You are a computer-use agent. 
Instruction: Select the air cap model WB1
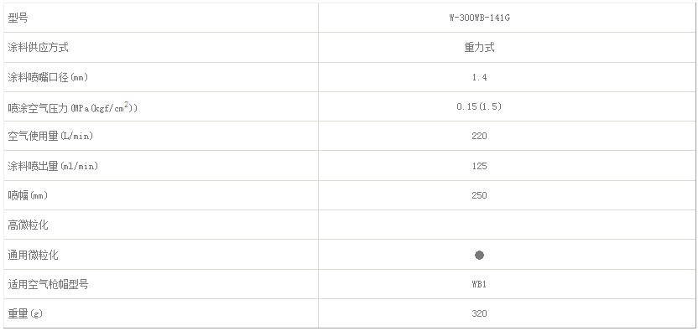479,284
